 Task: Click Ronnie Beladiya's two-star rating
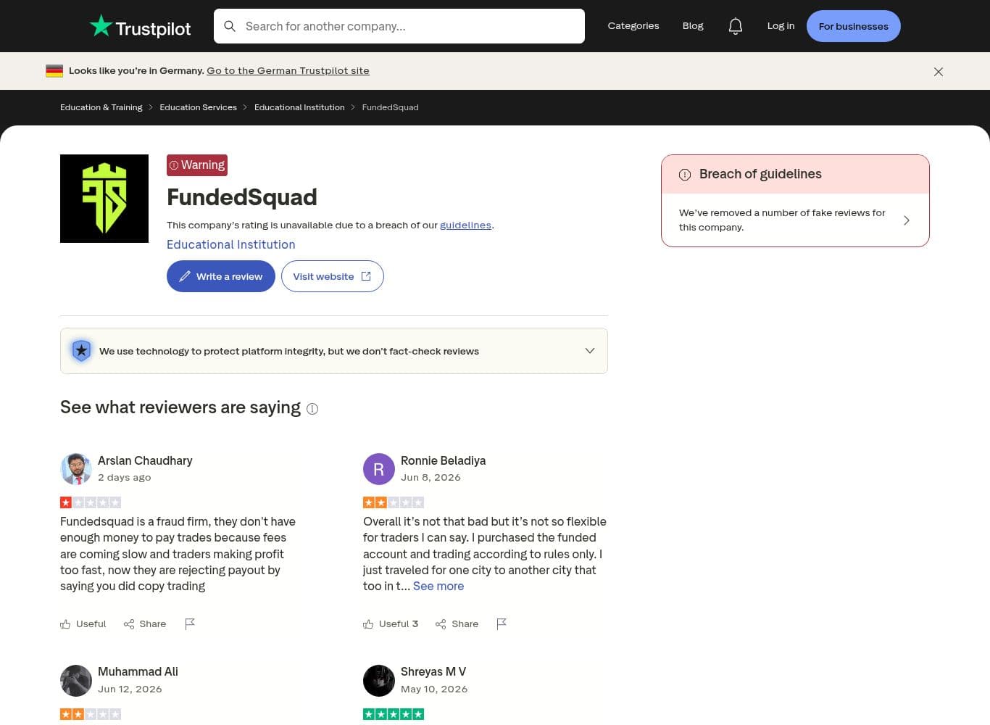pyautogui.click(x=394, y=502)
